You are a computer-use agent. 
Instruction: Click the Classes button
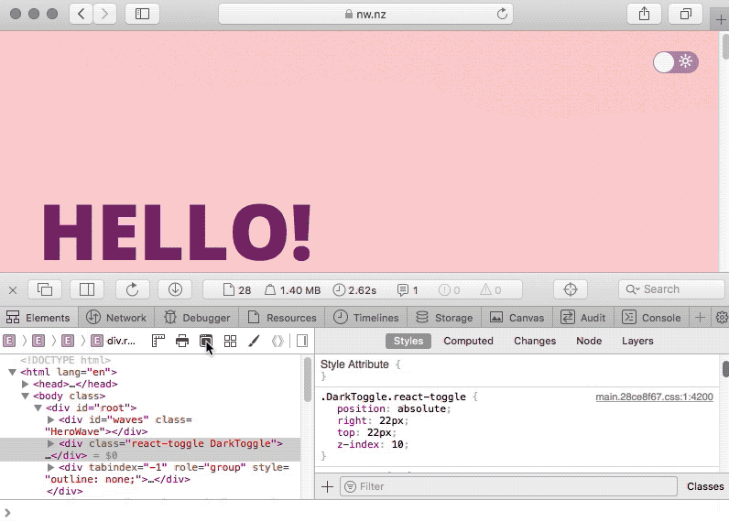point(704,486)
